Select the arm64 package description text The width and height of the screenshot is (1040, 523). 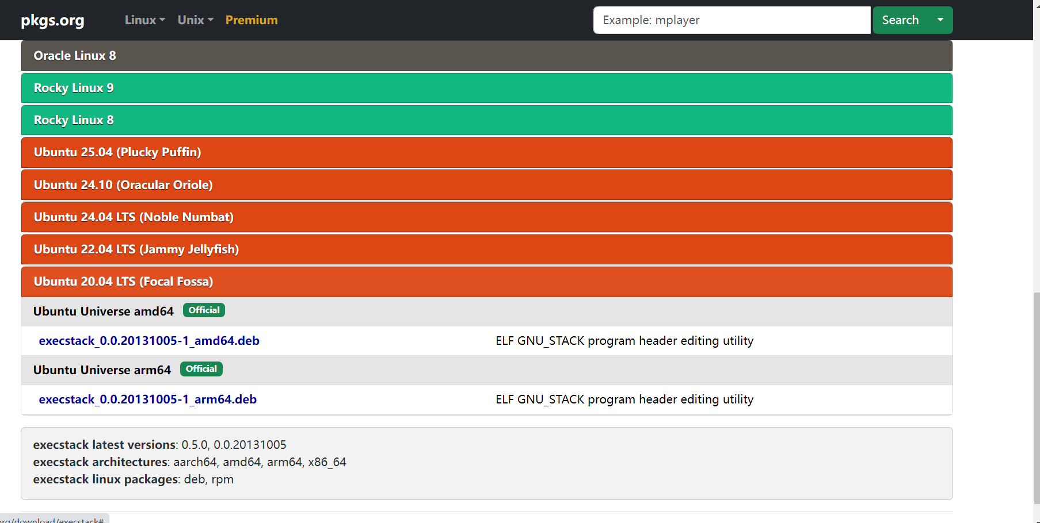coord(624,399)
